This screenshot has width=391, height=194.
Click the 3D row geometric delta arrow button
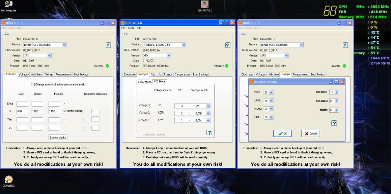tap(84, 112)
